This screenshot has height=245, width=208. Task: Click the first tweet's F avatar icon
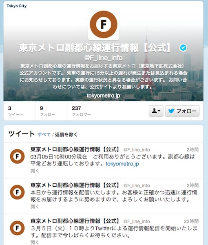coord(17,156)
